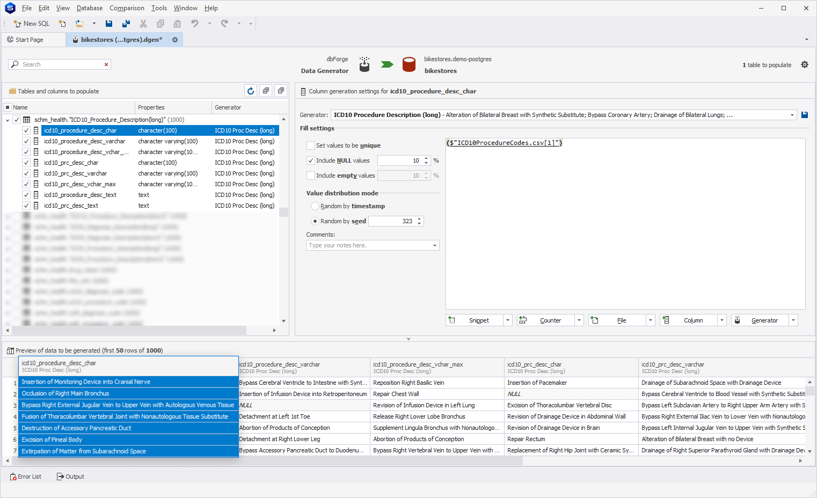Increase the seed value stepper
Image resolution: width=817 pixels, height=498 pixels.
pyautogui.click(x=419, y=219)
